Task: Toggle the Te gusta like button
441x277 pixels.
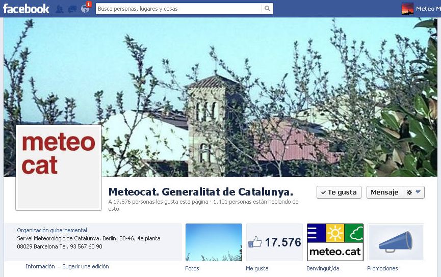Action: 339,192
